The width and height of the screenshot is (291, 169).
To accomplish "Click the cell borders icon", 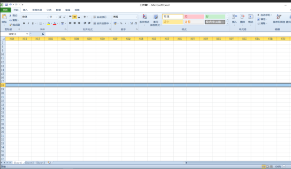I will 41,23.
